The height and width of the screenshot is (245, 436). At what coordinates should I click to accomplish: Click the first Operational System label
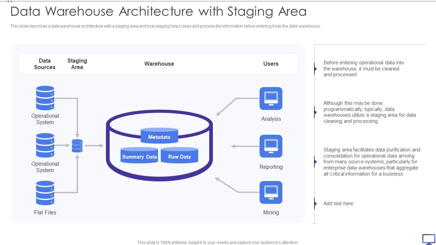(45, 119)
